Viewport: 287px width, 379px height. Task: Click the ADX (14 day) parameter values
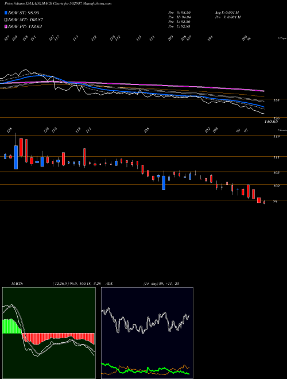pos(161,284)
